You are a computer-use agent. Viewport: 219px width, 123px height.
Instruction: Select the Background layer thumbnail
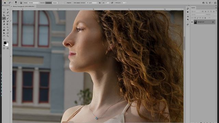point(195,22)
